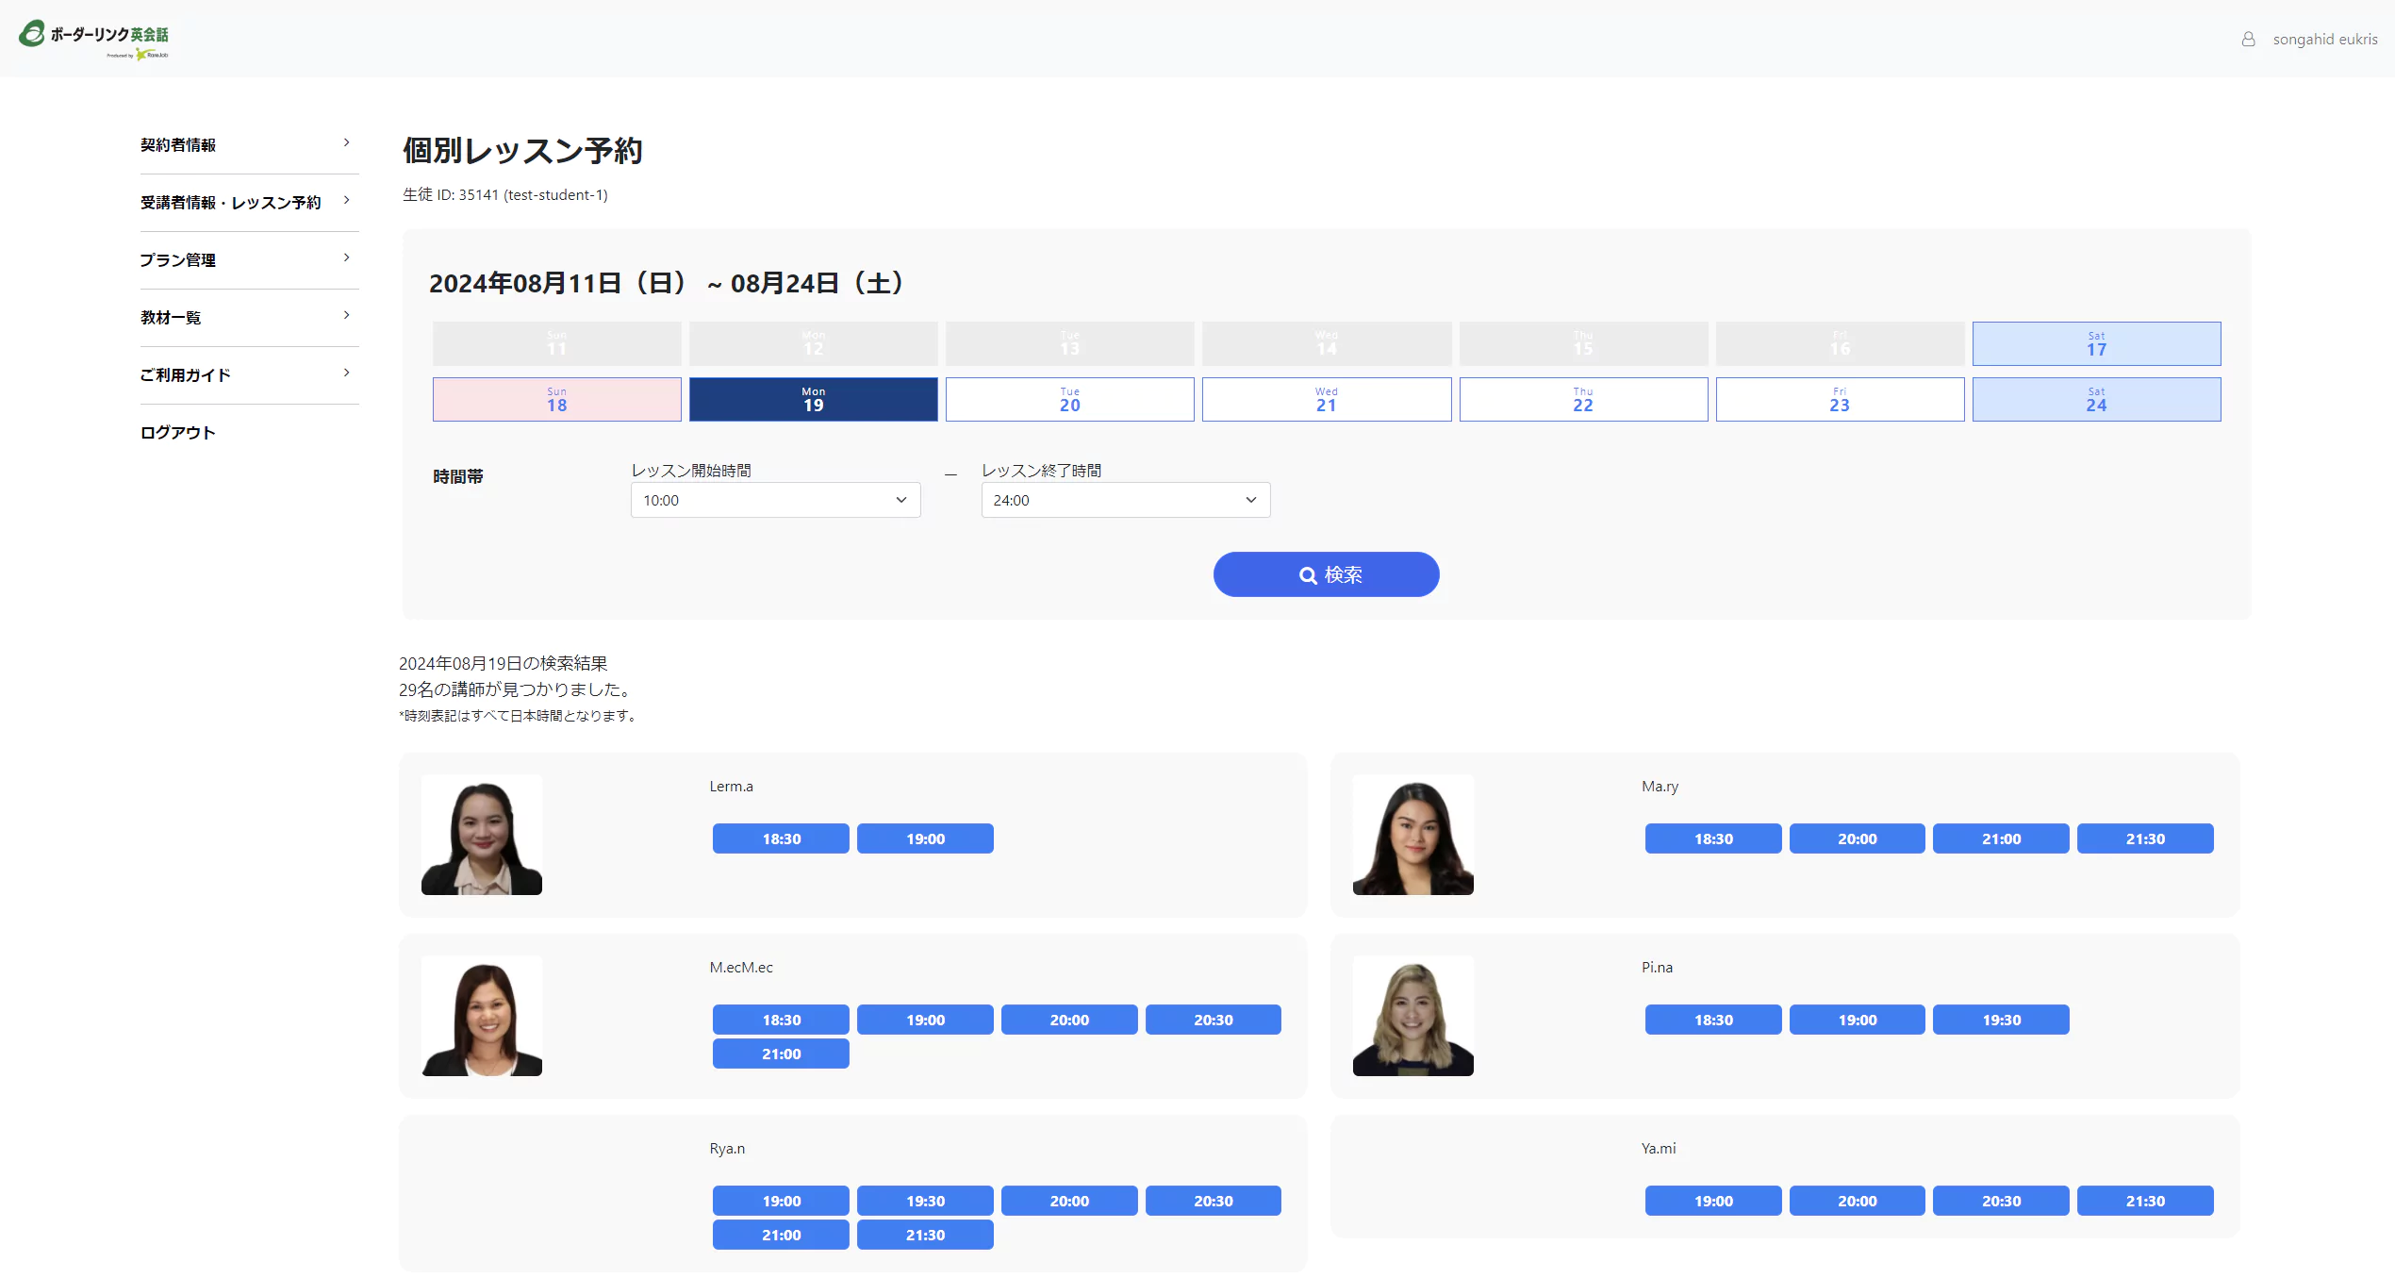2395x1278 pixels.
Task: Open the レッスン終了時間 dropdown
Action: pyautogui.click(x=1125, y=500)
